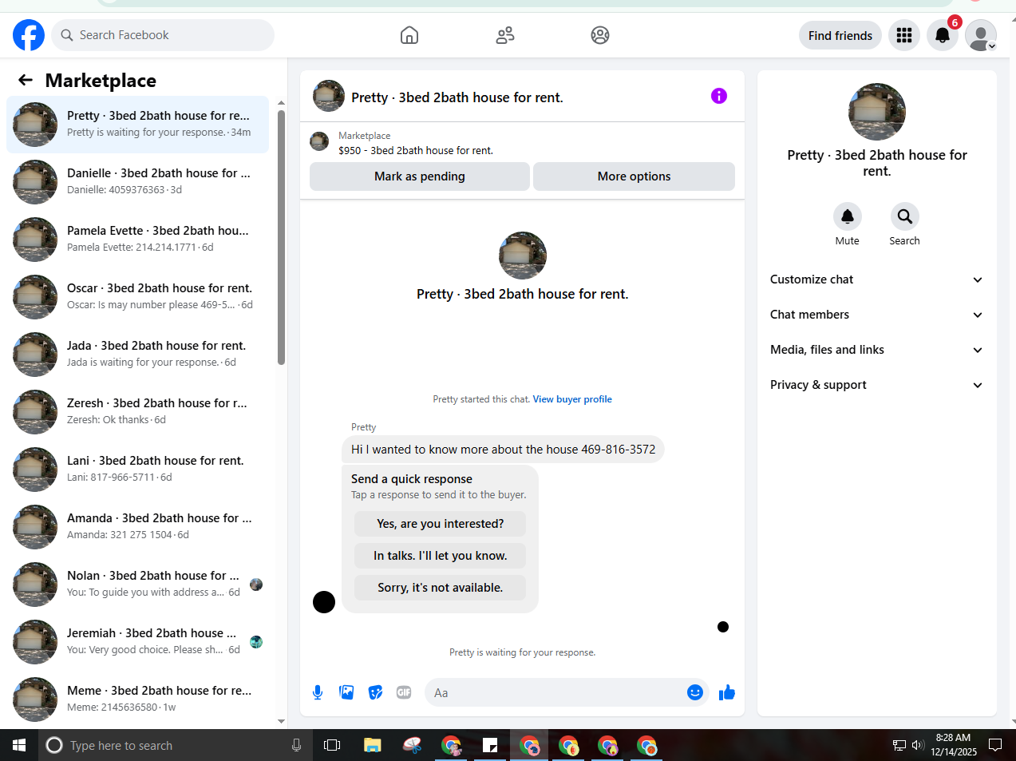
Task: Open the purple conversation info icon
Action: (x=719, y=96)
